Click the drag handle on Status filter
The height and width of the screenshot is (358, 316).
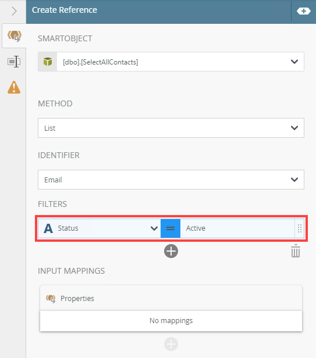300,228
